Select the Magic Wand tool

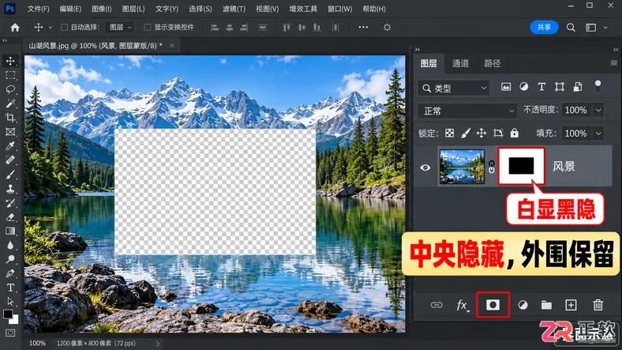coord(10,103)
